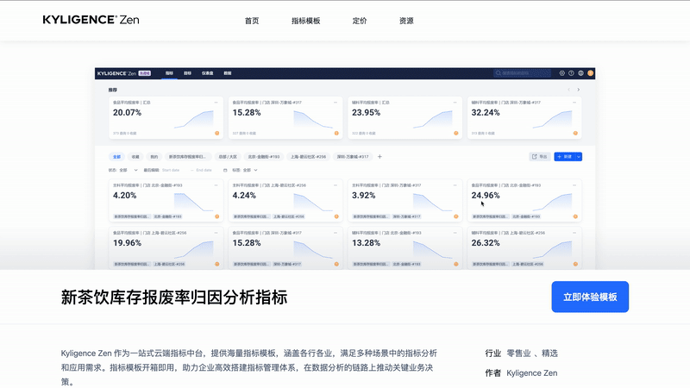The height and width of the screenshot is (388, 690).
Task: Click the 零售业 industry link
Action: pos(518,354)
